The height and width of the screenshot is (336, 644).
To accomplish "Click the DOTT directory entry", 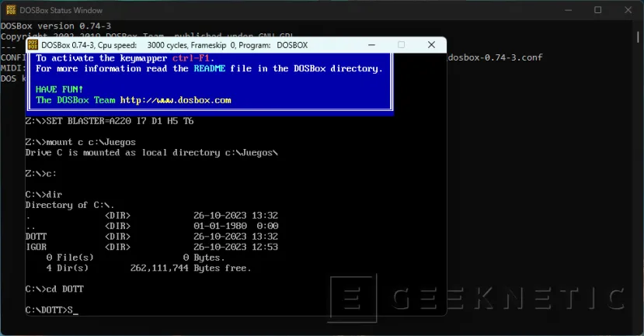I will tap(37, 237).
